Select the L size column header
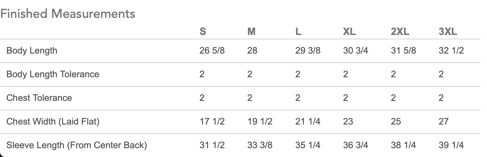This screenshot has width=487, height=157. pos(298,32)
